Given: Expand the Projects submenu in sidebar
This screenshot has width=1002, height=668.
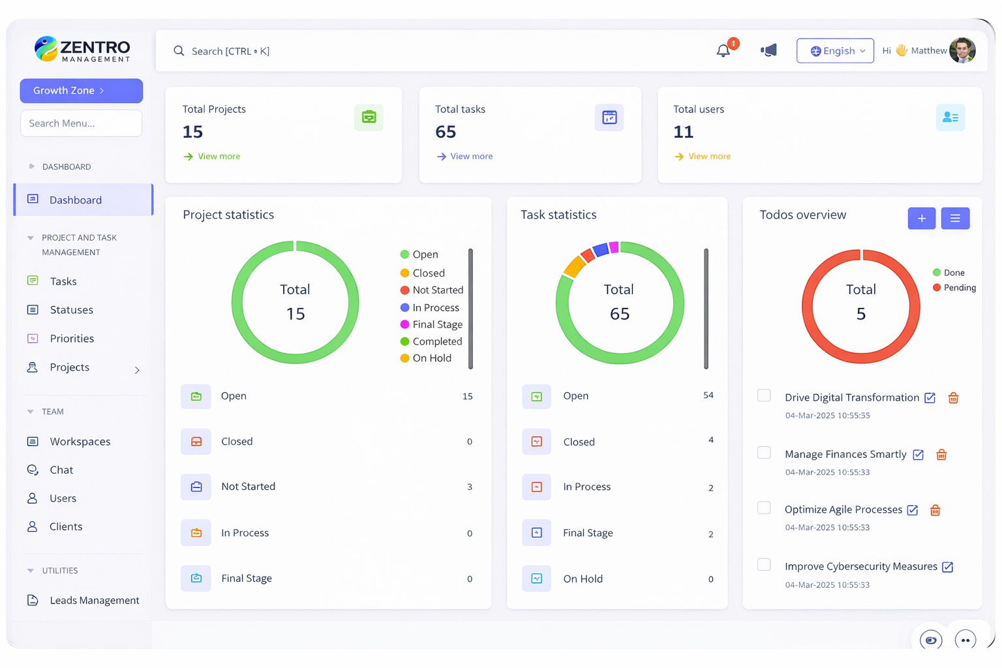Looking at the screenshot, I should pyautogui.click(x=137, y=370).
